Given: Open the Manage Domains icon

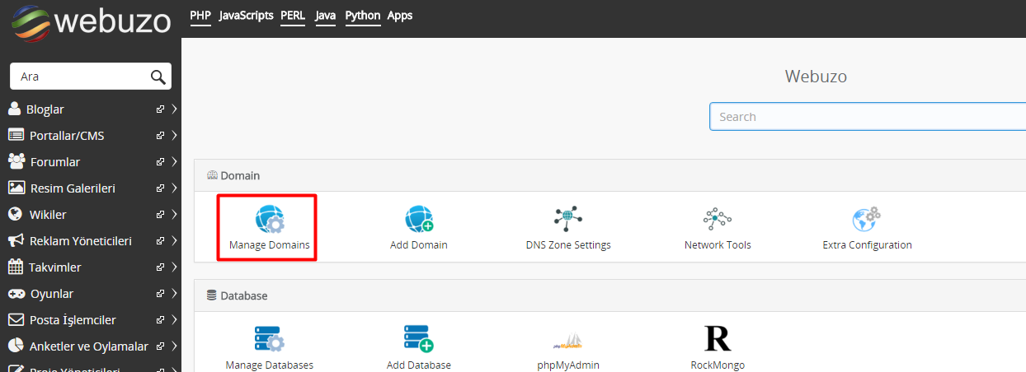Looking at the screenshot, I should coord(269,220).
